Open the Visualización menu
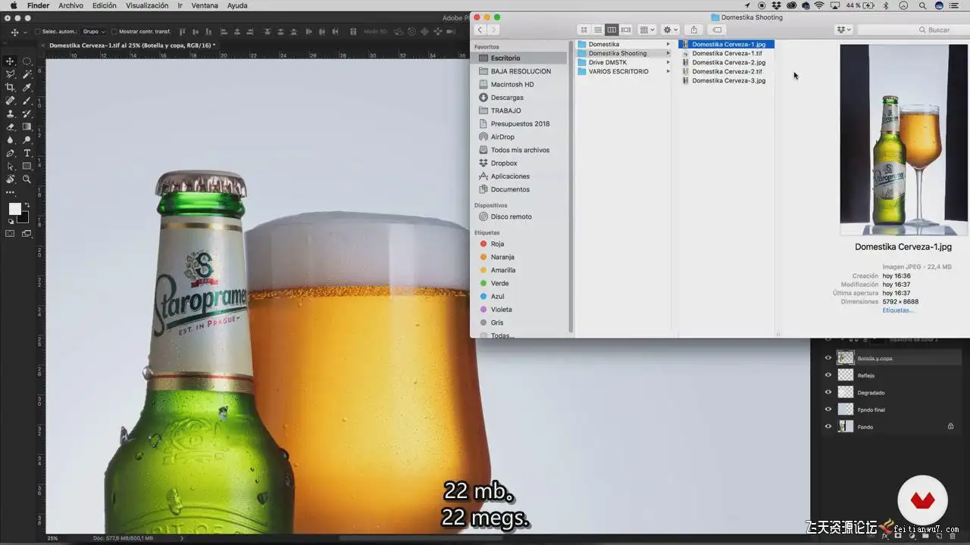970x545 pixels. (147, 5)
